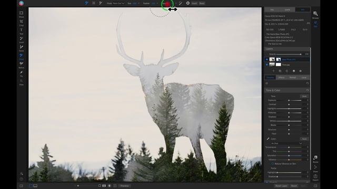
Task: Click the zoom slider in bottom bar
Action: [86, 186]
